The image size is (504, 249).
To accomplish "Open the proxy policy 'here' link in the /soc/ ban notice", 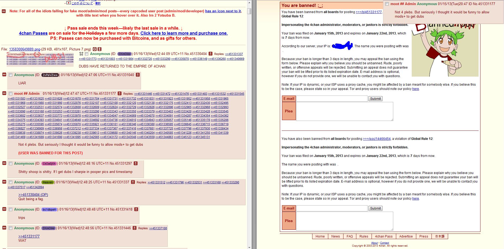I will (415, 199).
